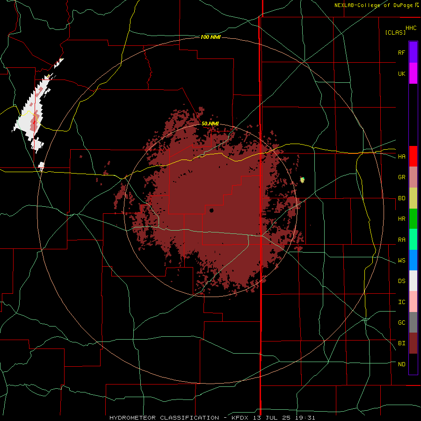Select the BD yellow legend swatch
Viewport: 421px width, 421px height.
(x=413, y=198)
